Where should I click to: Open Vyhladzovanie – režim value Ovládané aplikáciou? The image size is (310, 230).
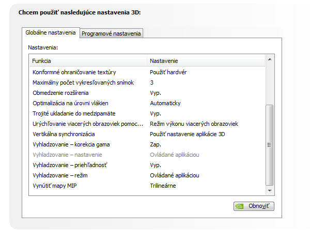(x=175, y=175)
